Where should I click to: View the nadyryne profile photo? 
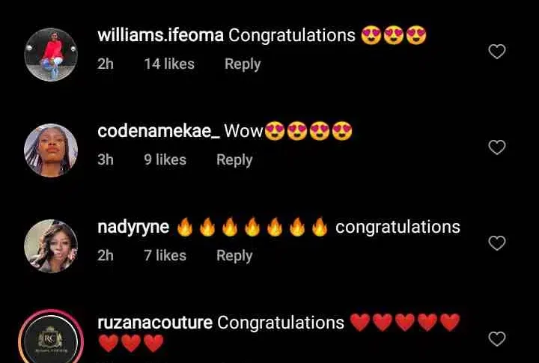tap(51, 245)
